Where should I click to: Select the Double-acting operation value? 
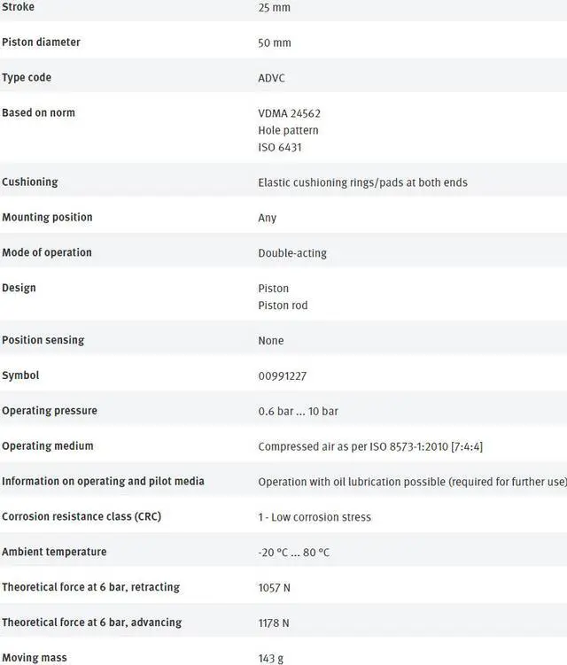click(292, 253)
